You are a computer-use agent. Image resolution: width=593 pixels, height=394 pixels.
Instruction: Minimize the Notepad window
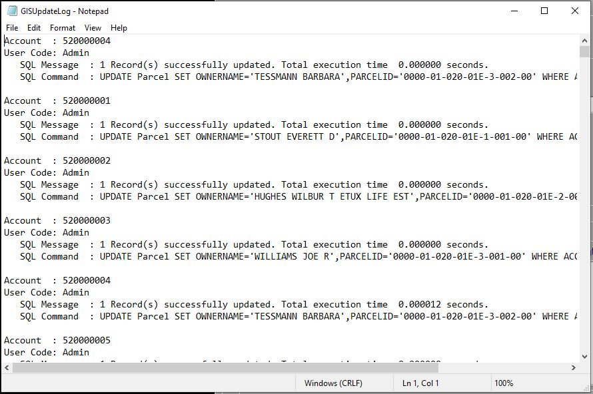pos(514,11)
